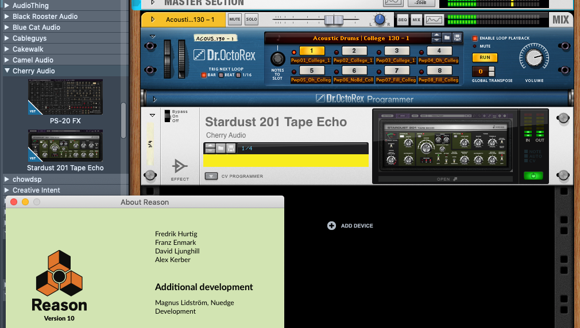580x328 pixels.
Task: Adjust the Global Transpose stepper
Action: [x=492, y=71]
